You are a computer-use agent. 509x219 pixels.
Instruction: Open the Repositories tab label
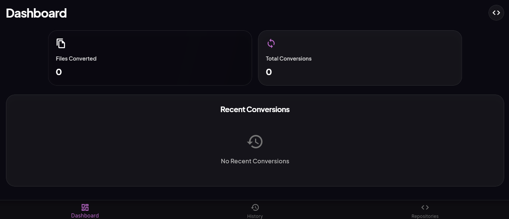pos(425,216)
